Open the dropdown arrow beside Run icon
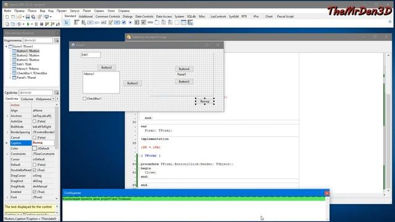Viewport: 395px width, 222px height. click(31, 24)
